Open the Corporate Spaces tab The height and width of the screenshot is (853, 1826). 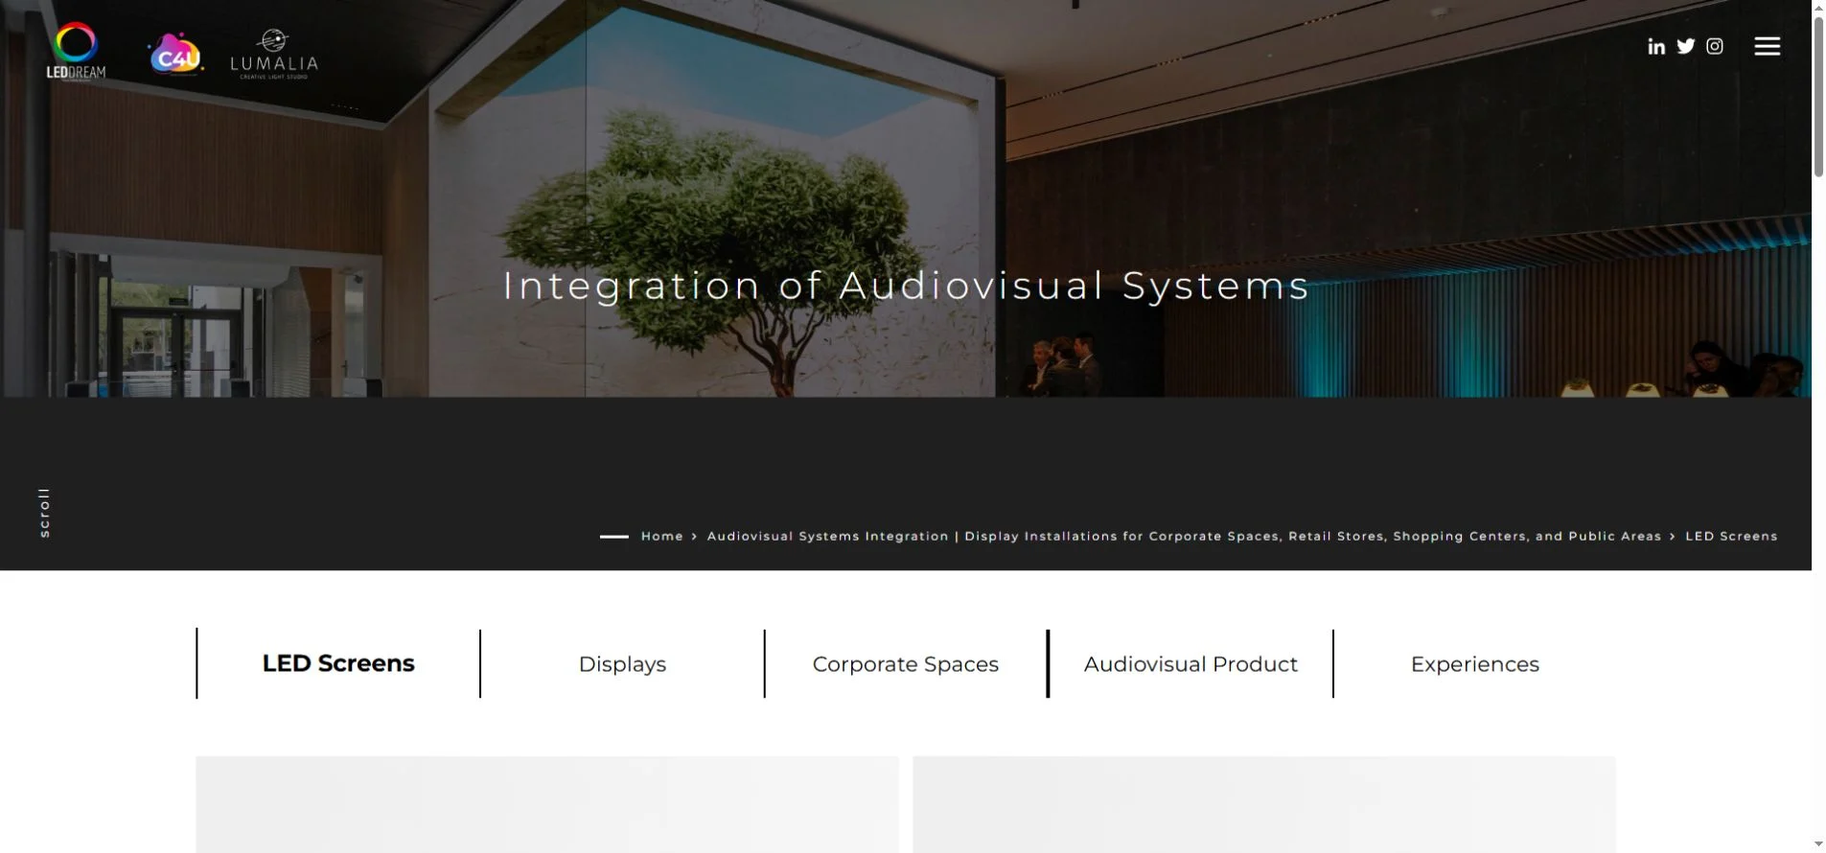(x=906, y=663)
